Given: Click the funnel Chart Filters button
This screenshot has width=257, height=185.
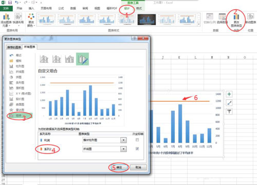Looking at the screenshot, I should coord(229,112).
